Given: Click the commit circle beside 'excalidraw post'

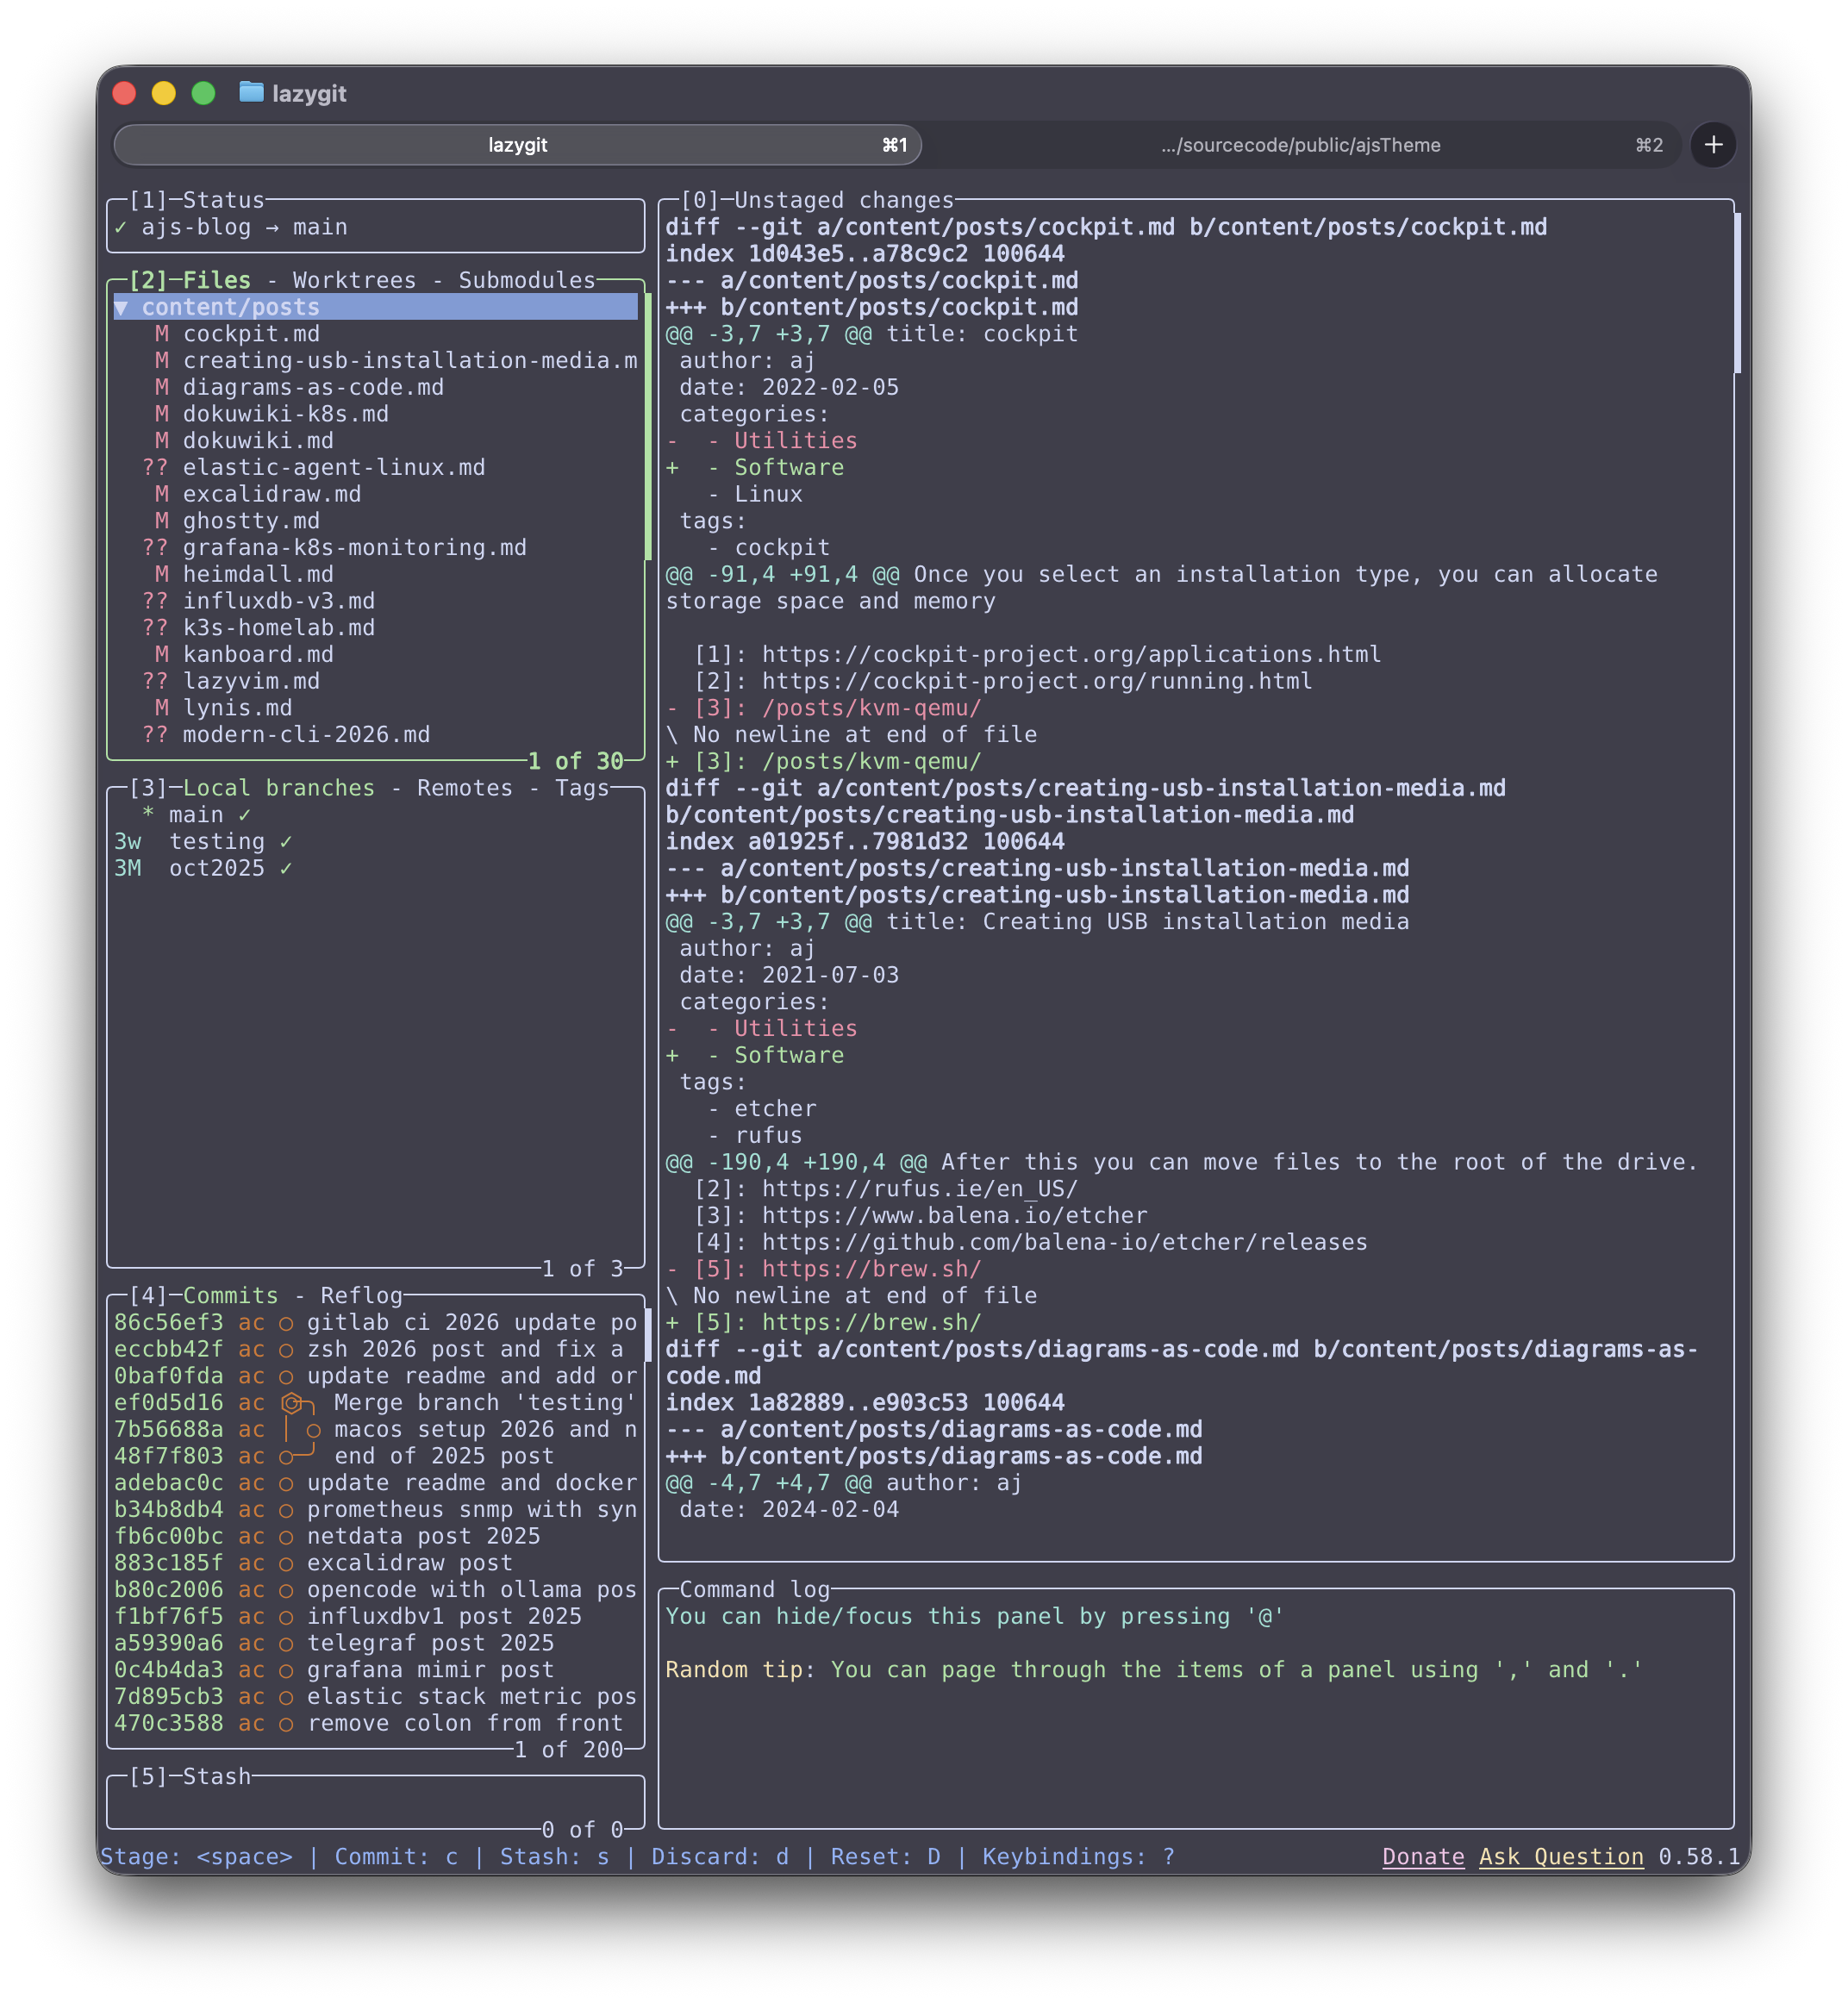Looking at the screenshot, I should (286, 1563).
